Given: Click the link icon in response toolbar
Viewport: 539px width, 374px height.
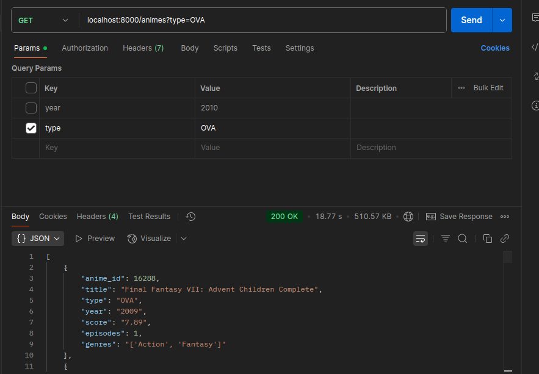Looking at the screenshot, I should coord(505,239).
